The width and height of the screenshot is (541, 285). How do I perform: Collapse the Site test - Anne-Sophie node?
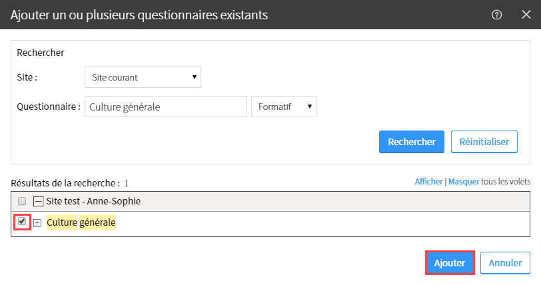point(38,201)
